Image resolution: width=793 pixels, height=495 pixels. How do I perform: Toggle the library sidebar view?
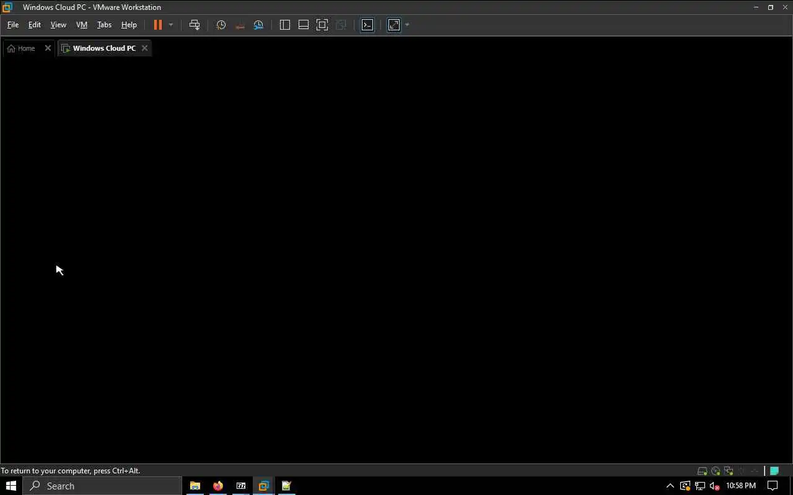pyautogui.click(x=285, y=25)
